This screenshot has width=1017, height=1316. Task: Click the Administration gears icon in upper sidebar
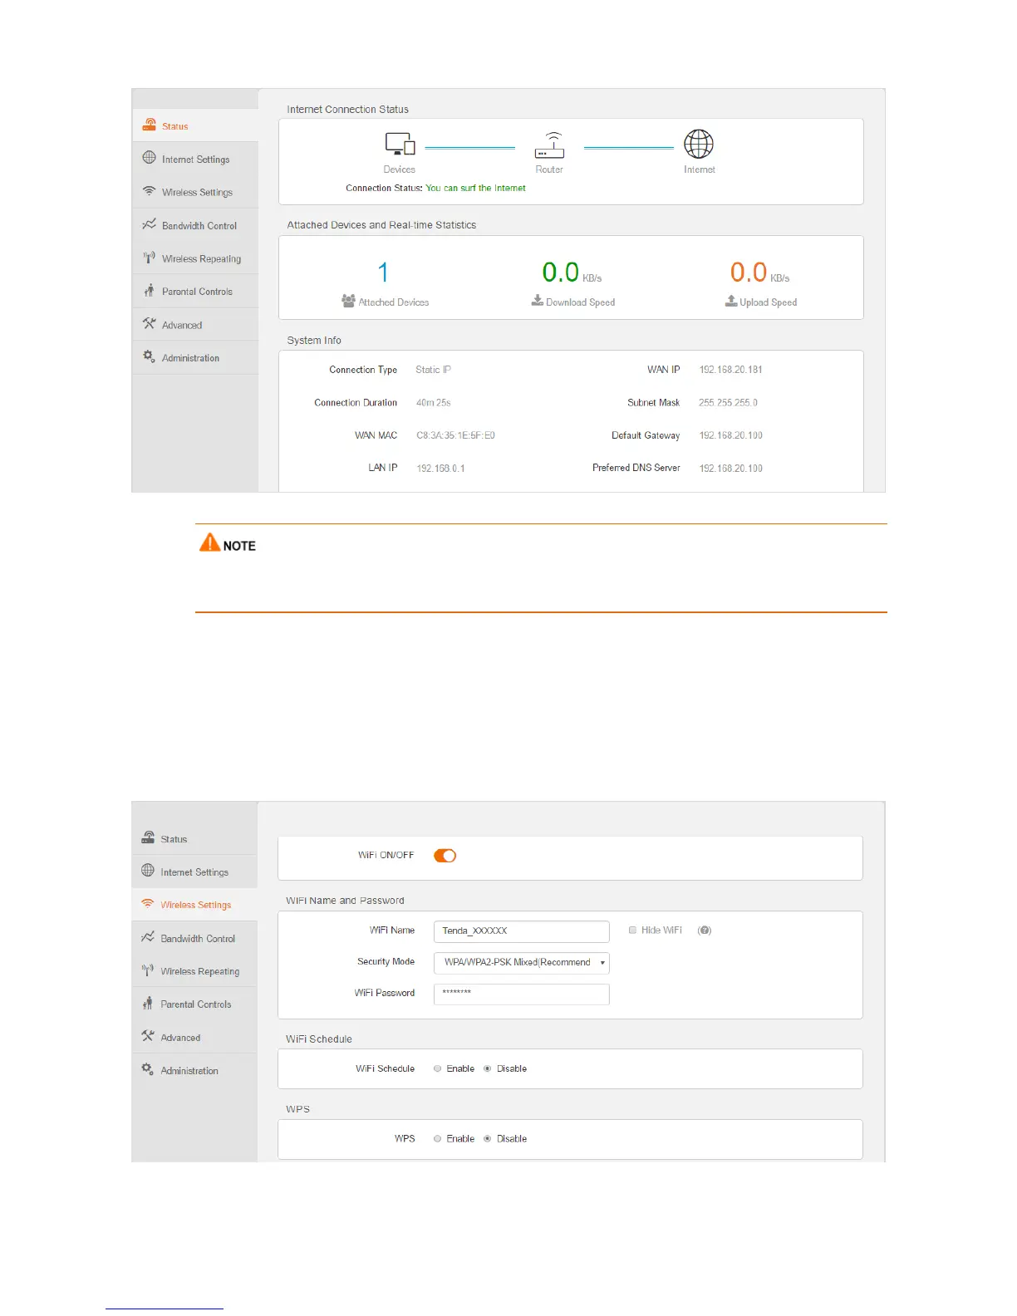[x=150, y=356]
